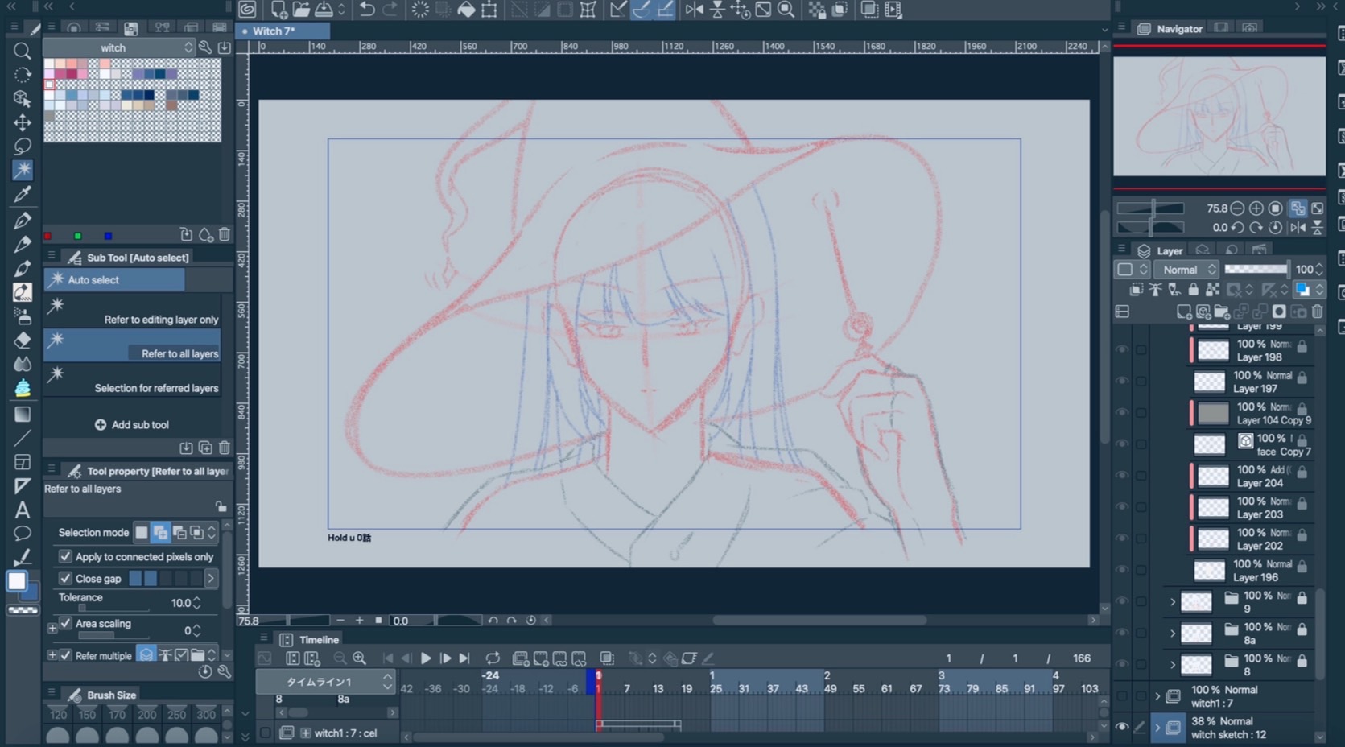Image resolution: width=1345 pixels, height=747 pixels.
Task: Click Undo in the command bar
Action: [367, 10]
